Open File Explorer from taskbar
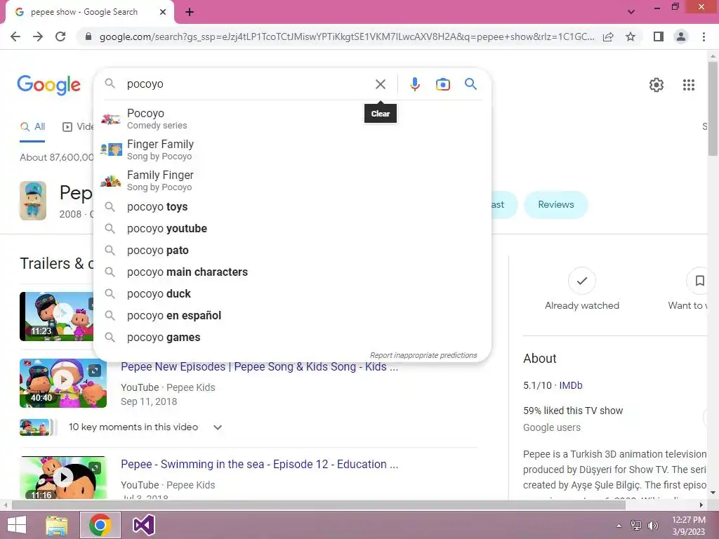Image resolution: width=719 pixels, height=539 pixels. [57, 525]
